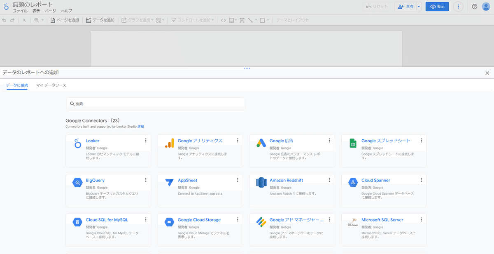Select the line drawing tool

pyautogui.click(x=250, y=20)
